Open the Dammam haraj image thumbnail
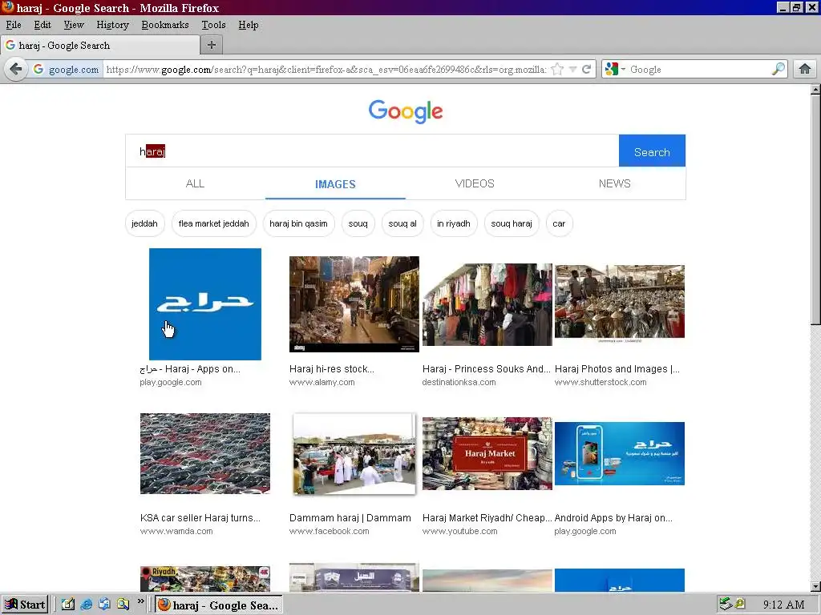The height and width of the screenshot is (615, 821). pyautogui.click(x=354, y=453)
